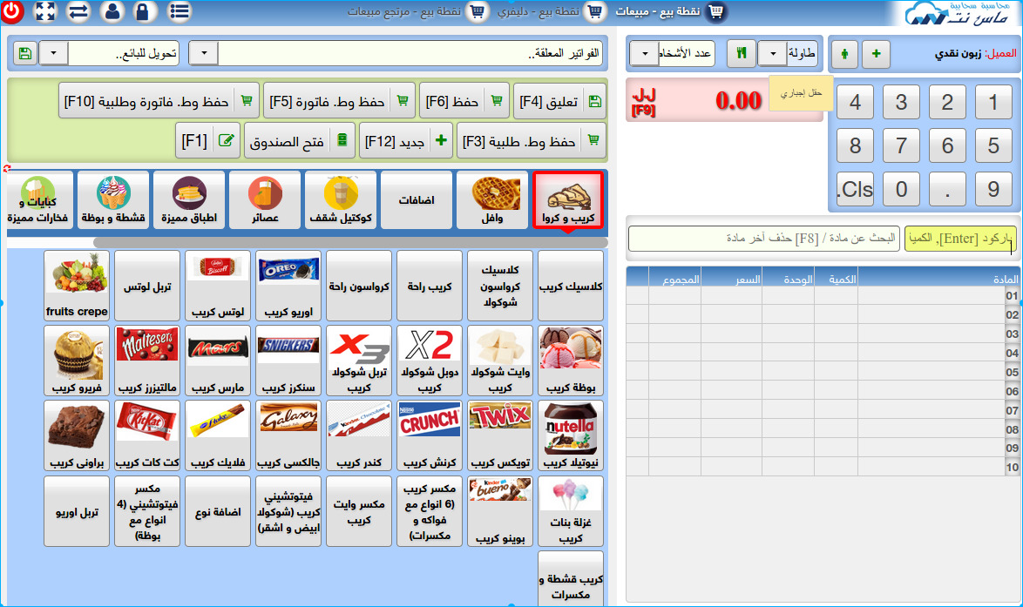Click فتح الصندوق open drawer button
1023x607 pixels.
tap(300, 141)
